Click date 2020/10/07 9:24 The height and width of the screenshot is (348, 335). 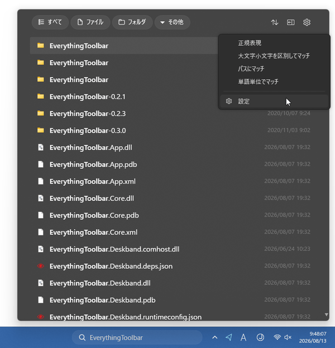[289, 113]
